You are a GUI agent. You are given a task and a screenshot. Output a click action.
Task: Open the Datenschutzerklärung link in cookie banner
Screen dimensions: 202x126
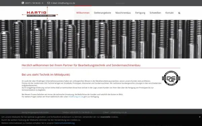click(64, 123)
